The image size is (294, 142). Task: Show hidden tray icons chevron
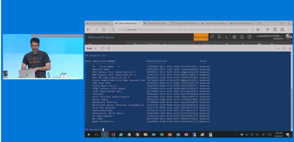pos(237,135)
